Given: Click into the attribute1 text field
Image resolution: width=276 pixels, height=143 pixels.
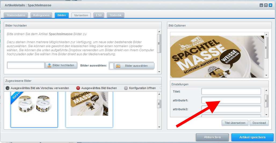Looking at the screenshot, I should point(231,100).
